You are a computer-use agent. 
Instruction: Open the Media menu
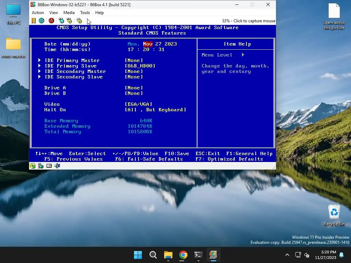(x=69, y=13)
